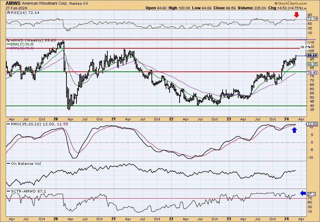Select the EMA(43) 79.43 legend entry
The height and width of the screenshot is (222, 320).
(21, 48)
